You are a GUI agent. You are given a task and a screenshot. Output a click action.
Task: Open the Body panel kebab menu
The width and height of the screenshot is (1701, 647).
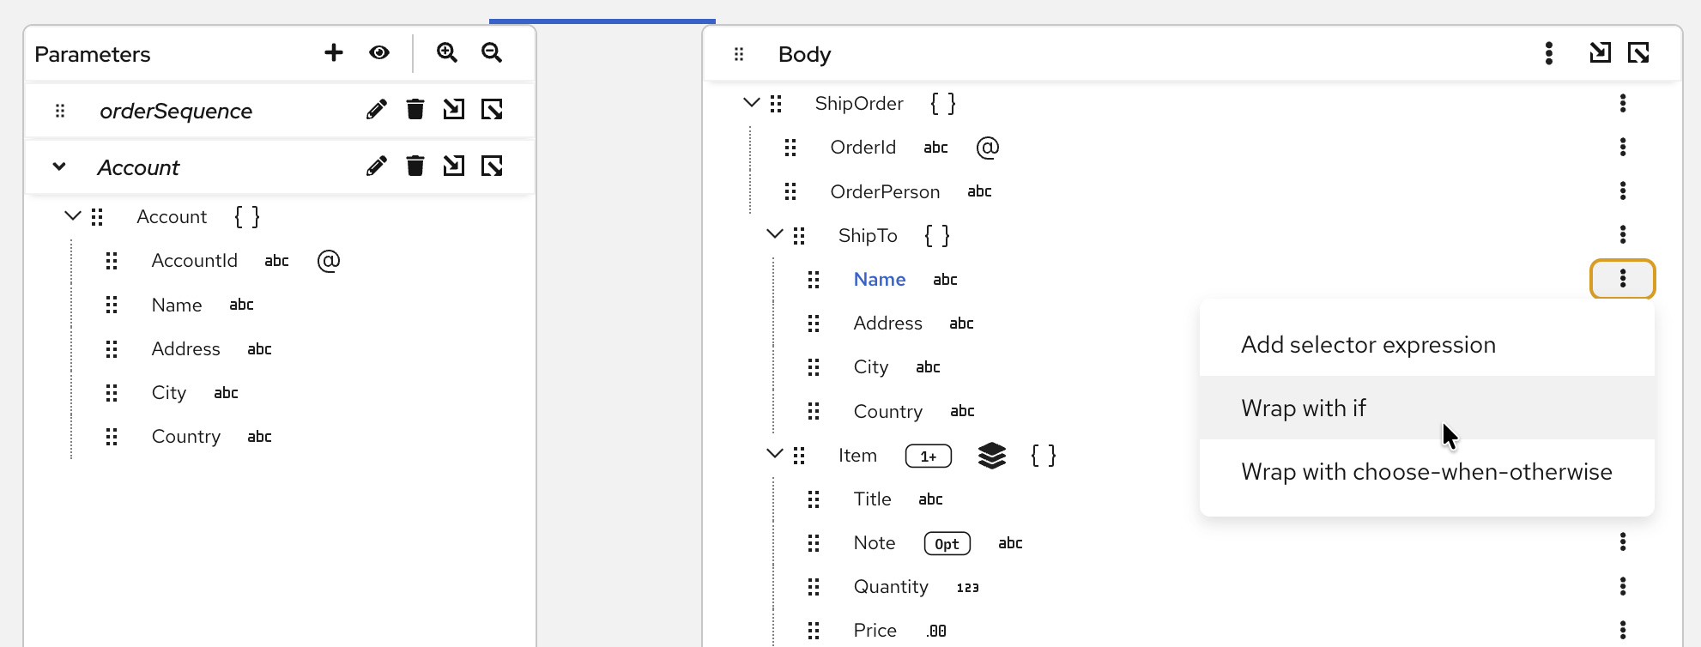[1549, 53]
